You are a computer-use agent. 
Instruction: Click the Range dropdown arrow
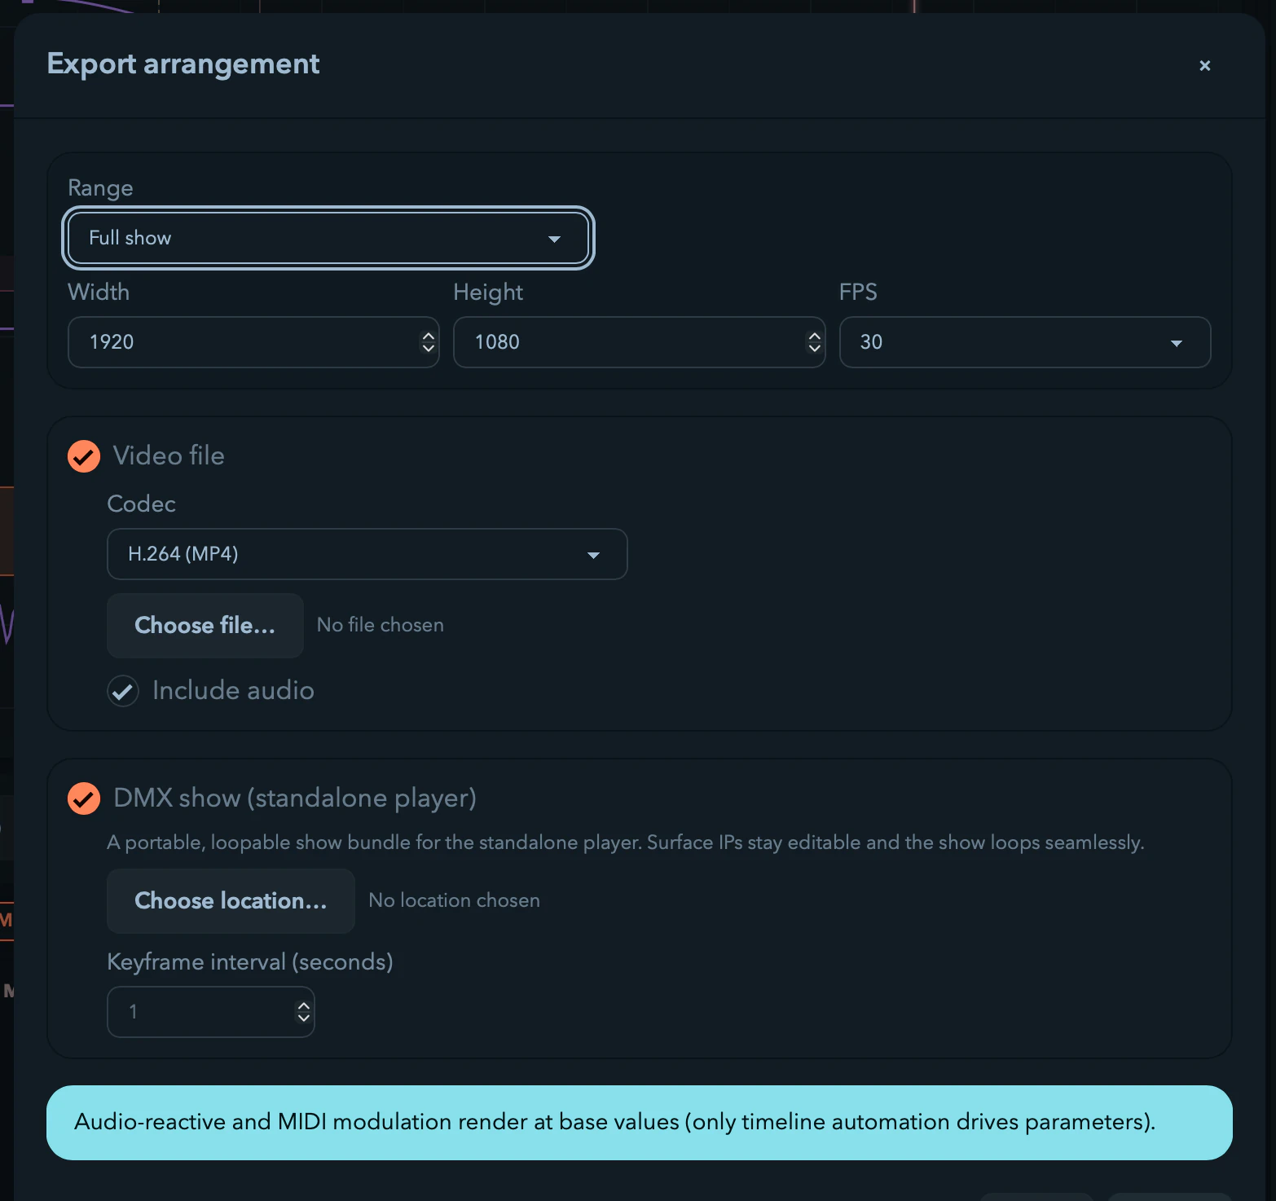pos(554,239)
